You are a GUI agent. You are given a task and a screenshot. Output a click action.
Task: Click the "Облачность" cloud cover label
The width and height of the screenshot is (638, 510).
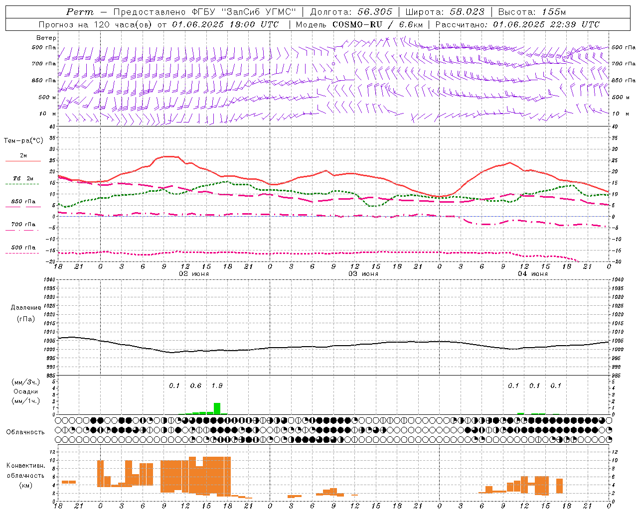pos(25,432)
